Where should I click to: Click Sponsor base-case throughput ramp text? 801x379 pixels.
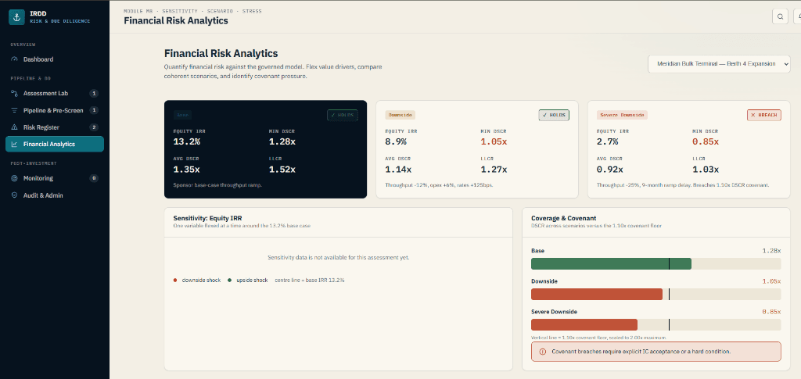217,184
